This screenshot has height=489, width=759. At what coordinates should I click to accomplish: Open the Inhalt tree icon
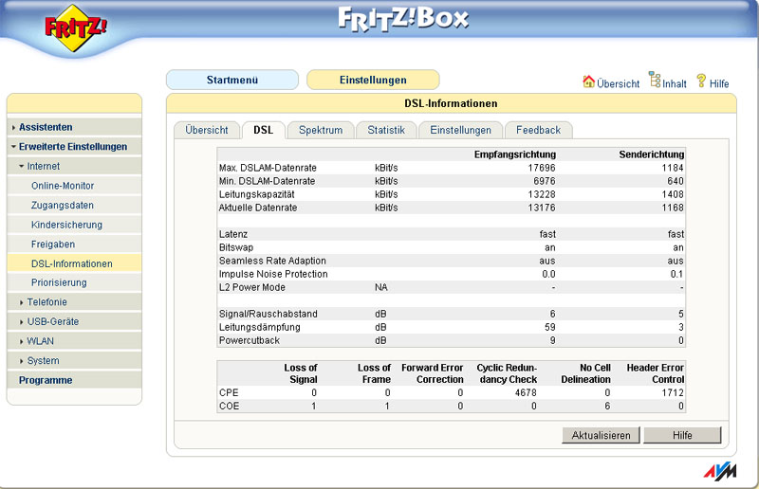tap(655, 80)
